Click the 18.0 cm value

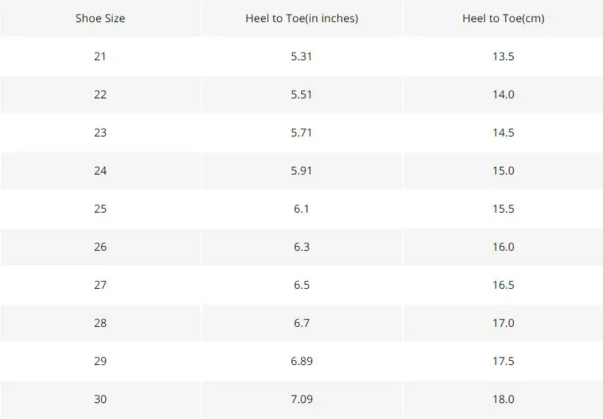(x=503, y=400)
